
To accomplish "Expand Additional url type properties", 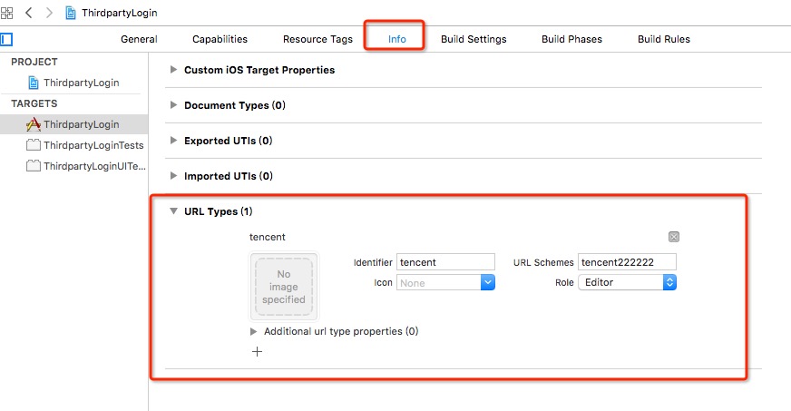I will [x=254, y=331].
